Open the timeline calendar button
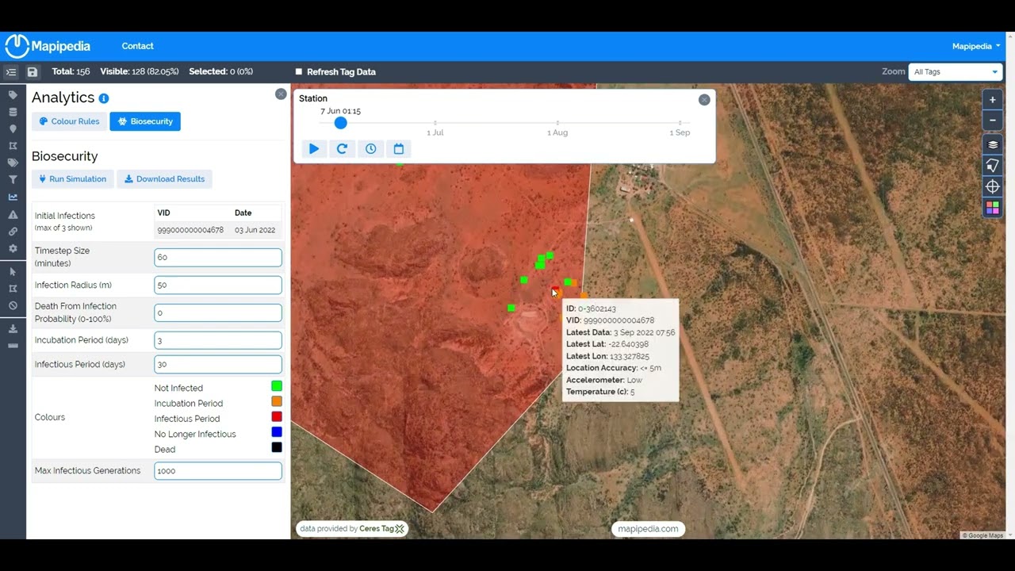Screen dimensions: 1015x571 pos(399,149)
